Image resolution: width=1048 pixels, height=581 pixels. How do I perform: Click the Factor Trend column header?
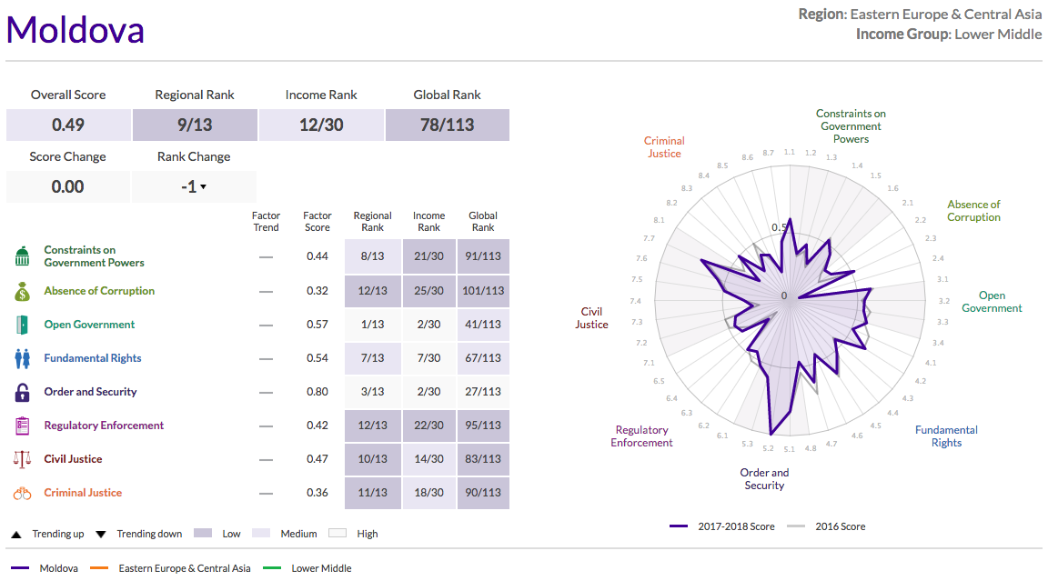point(266,221)
